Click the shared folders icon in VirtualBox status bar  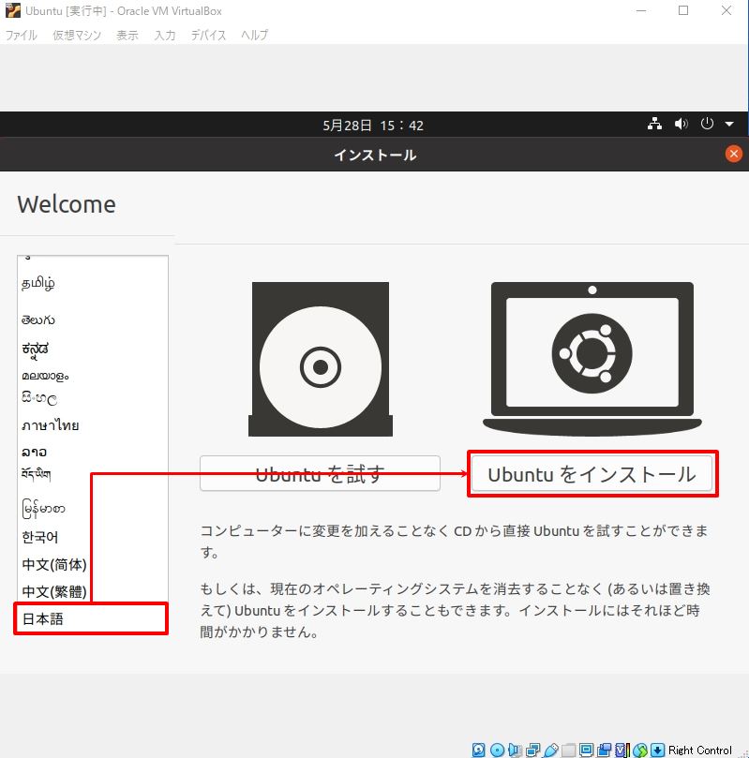[569, 750]
